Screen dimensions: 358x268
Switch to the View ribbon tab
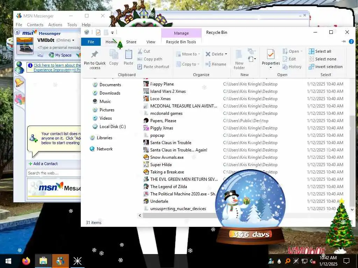click(x=151, y=42)
